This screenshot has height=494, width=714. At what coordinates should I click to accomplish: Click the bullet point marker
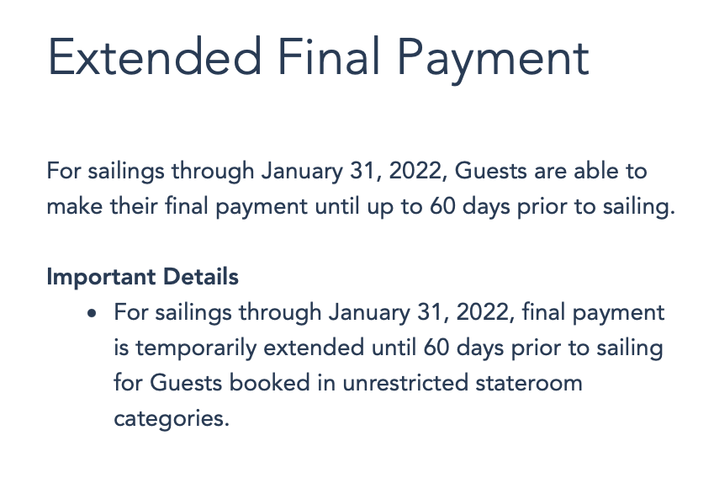[93, 314]
